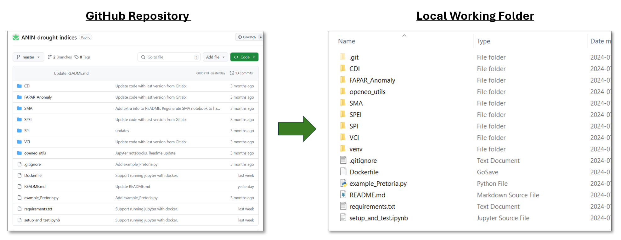The height and width of the screenshot is (240, 621).
Task: Click the Public badge next to repository name
Action: [85, 37]
